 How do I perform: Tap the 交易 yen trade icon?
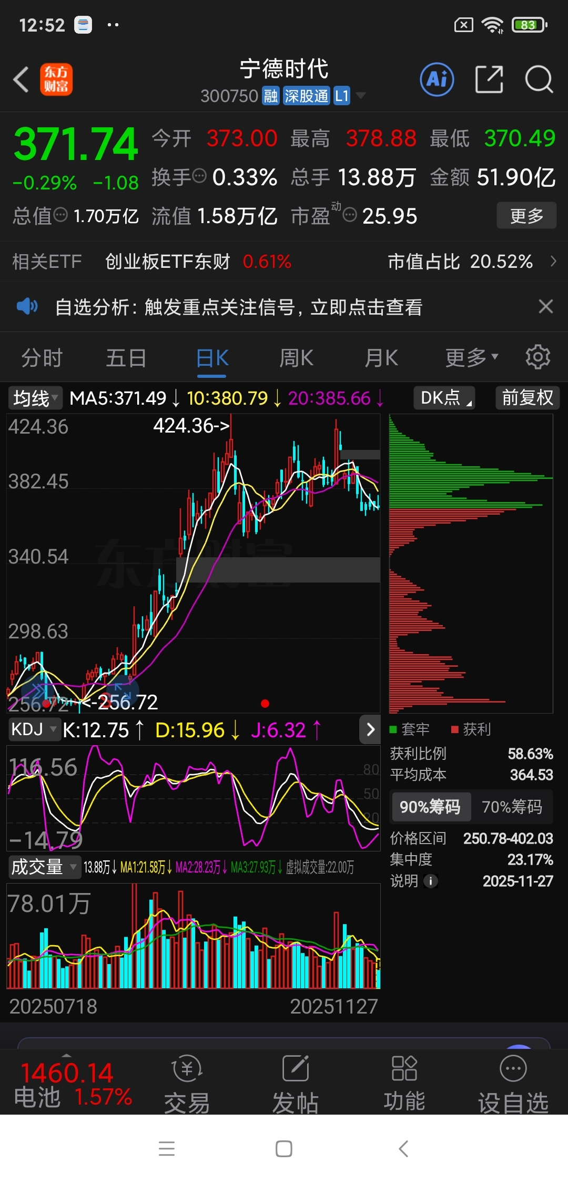click(187, 1068)
